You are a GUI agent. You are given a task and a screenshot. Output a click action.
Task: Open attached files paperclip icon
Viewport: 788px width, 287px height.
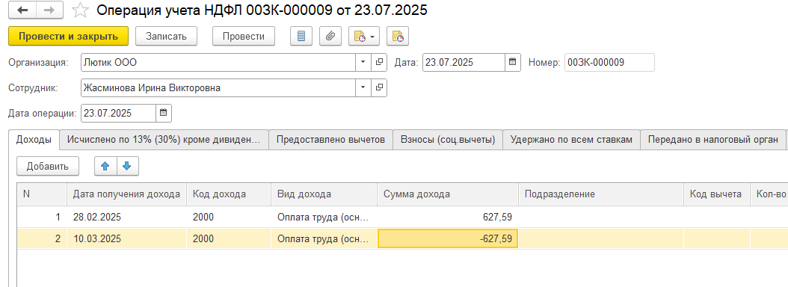(x=330, y=36)
